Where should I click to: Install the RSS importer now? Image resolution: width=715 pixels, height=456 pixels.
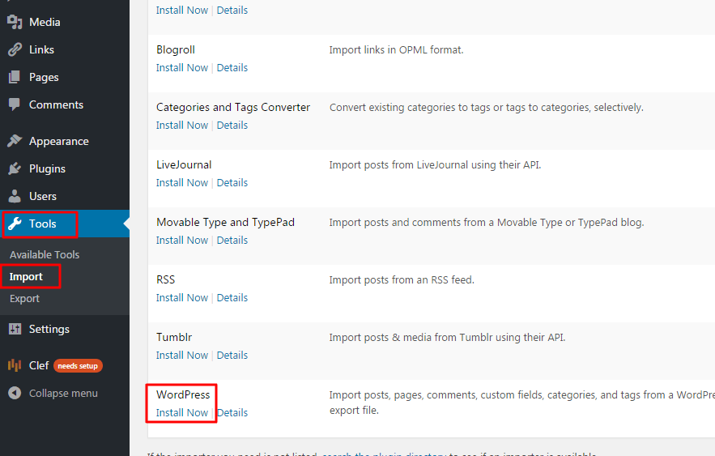click(181, 297)
